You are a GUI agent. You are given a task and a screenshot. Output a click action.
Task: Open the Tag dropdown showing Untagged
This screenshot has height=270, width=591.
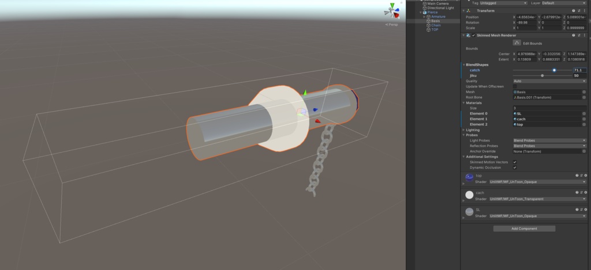[503, 3]
